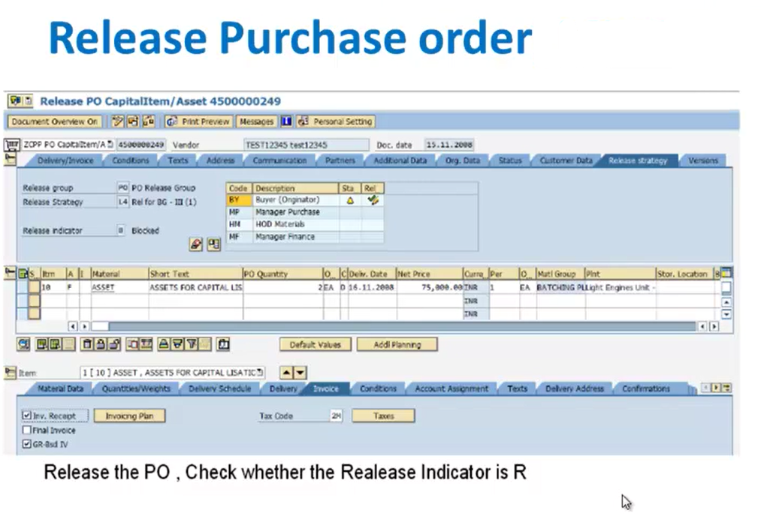Viewport: 761px width, 519px height.
Task: Toggle the Inv. Receipt checkbox
Action: pyautogui.click(x=27, y=415)
